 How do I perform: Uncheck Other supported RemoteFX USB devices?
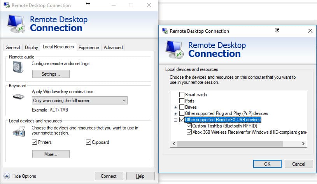[x=182, y=120]
